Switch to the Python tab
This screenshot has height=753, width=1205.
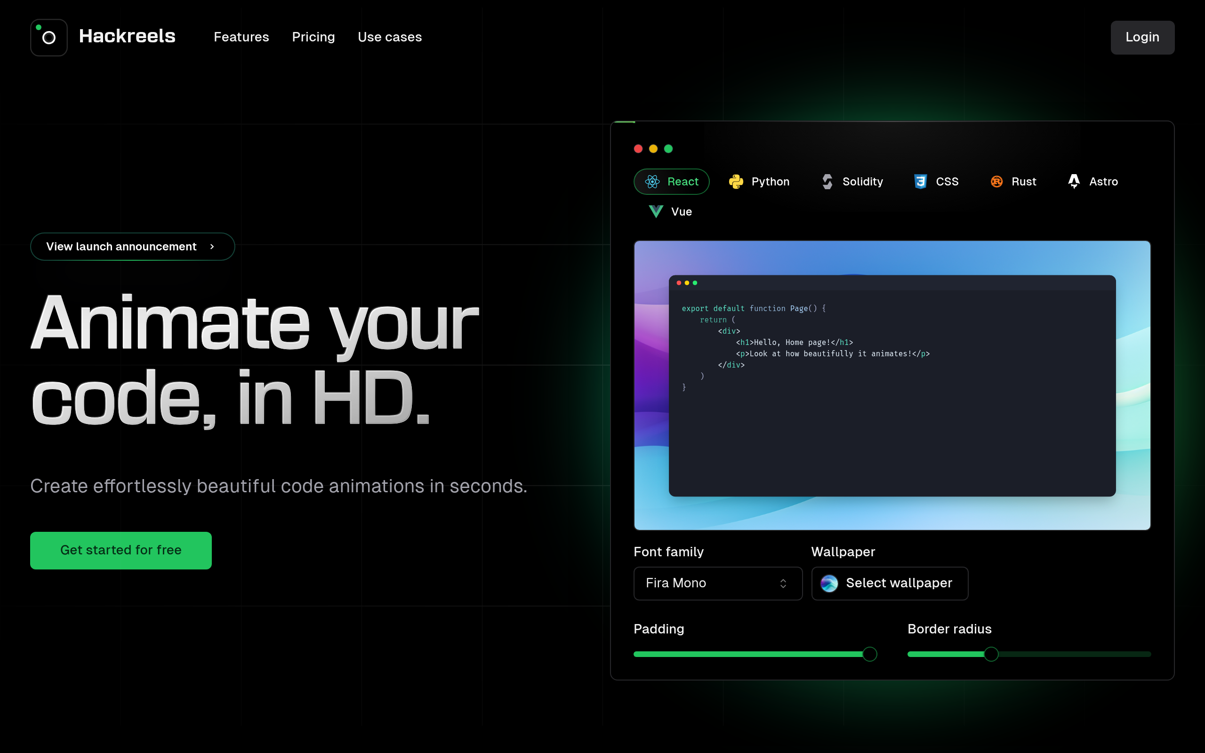tap(759, 182)
